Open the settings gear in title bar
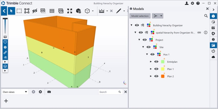This screenshot has width=218, height=109. [x=192, y=3]
